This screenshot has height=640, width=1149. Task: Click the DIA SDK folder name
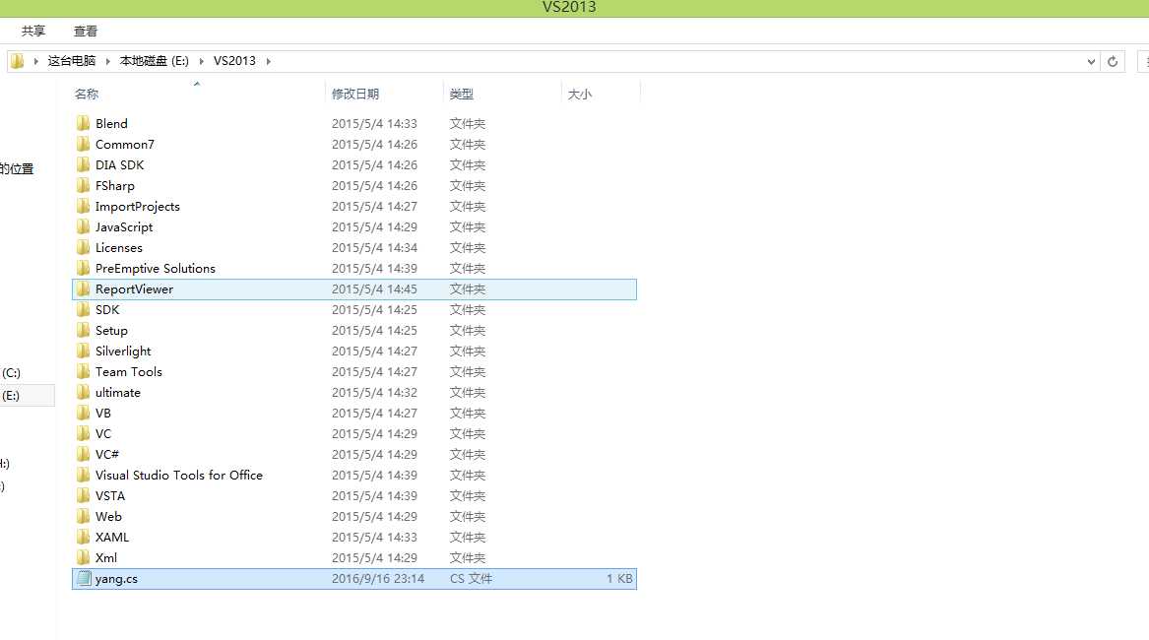click(119, 165)
